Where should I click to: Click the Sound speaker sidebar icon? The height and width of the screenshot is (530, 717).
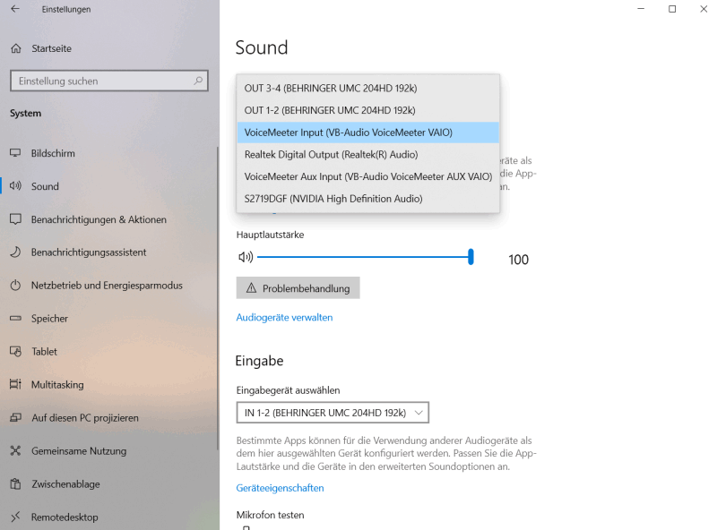tap(15, 186)
